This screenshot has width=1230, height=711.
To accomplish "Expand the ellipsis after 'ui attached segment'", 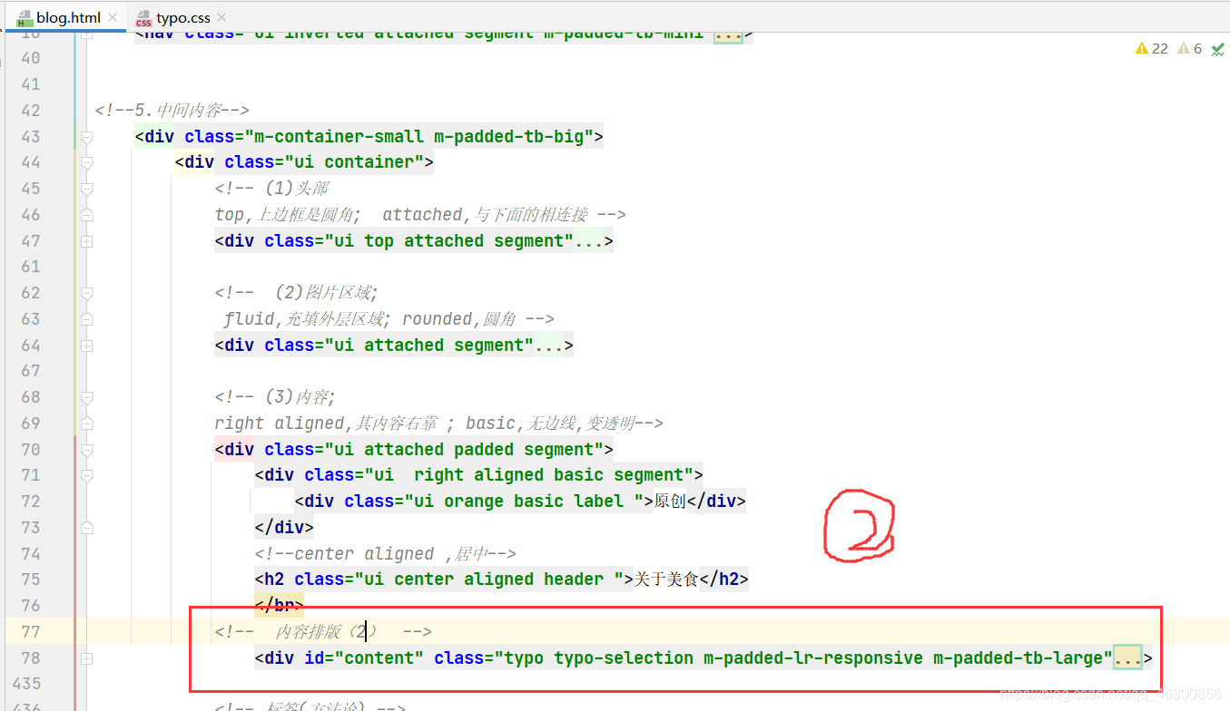I will point(549,346).
